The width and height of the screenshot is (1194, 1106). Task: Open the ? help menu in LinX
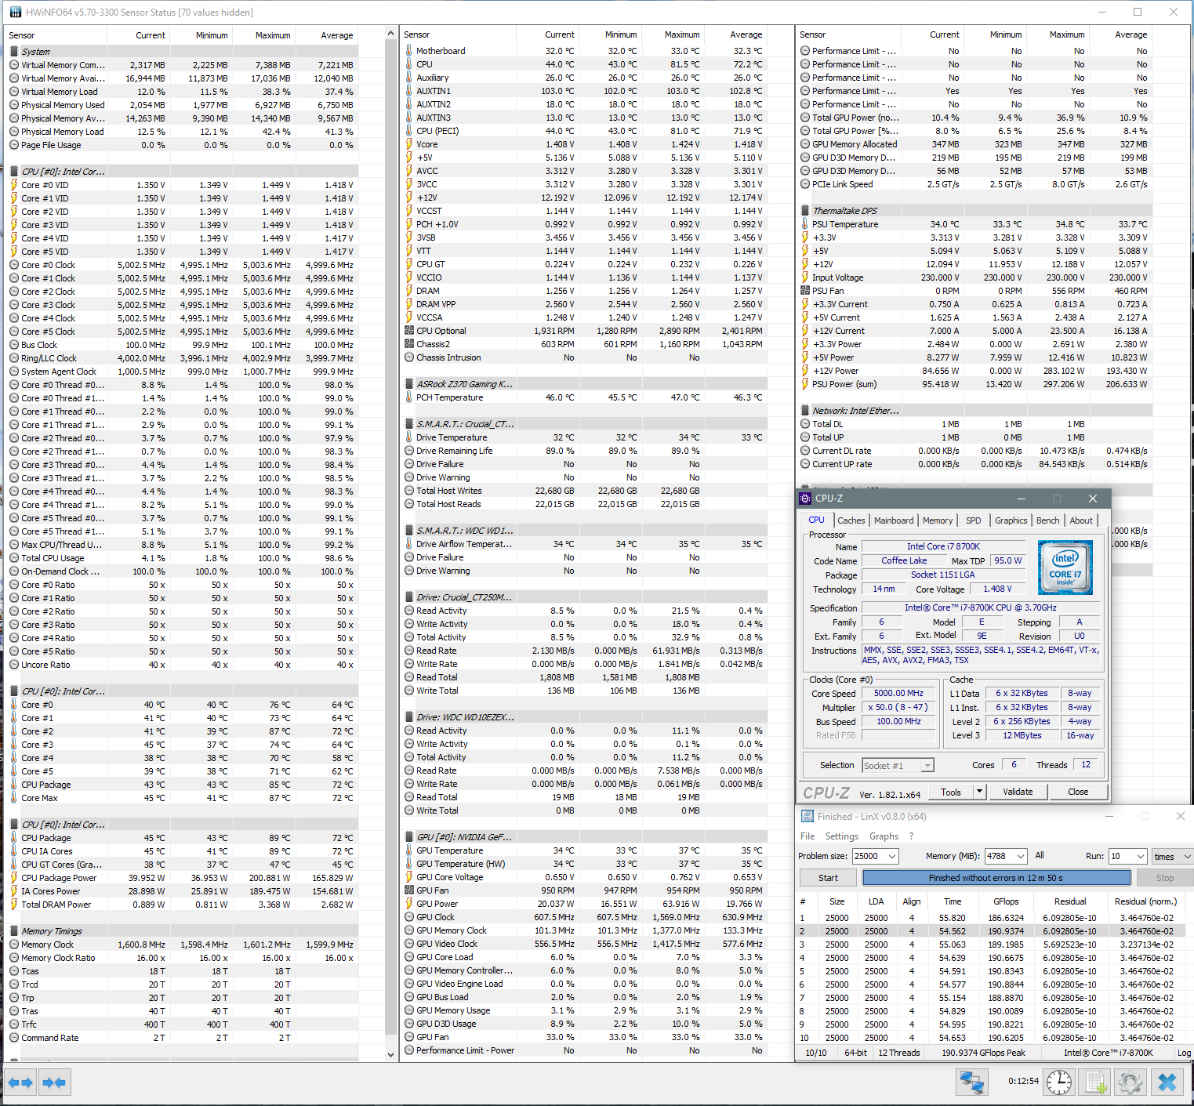point(911,836)
